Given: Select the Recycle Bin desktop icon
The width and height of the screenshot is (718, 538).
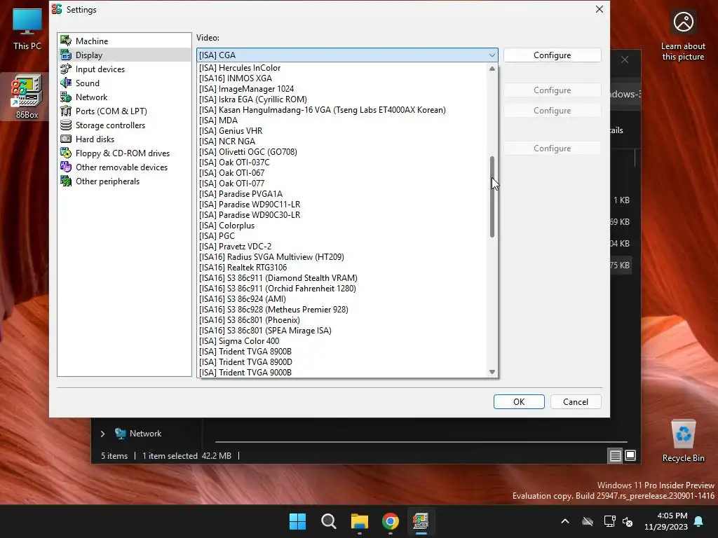Looking at the screenshot, I should click(x=683, y=441).
